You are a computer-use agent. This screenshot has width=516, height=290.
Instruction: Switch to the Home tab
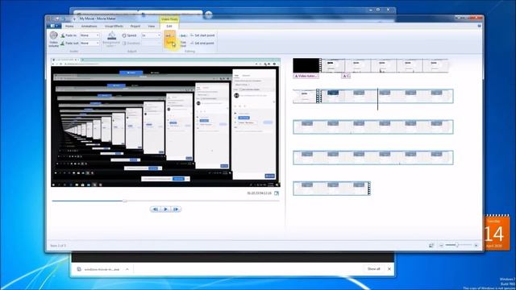coord(69,26)
